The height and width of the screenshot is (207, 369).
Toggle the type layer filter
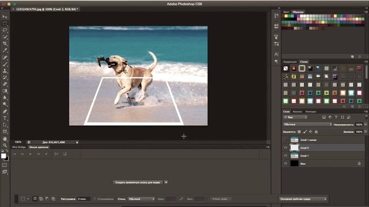tap(336, 117)
